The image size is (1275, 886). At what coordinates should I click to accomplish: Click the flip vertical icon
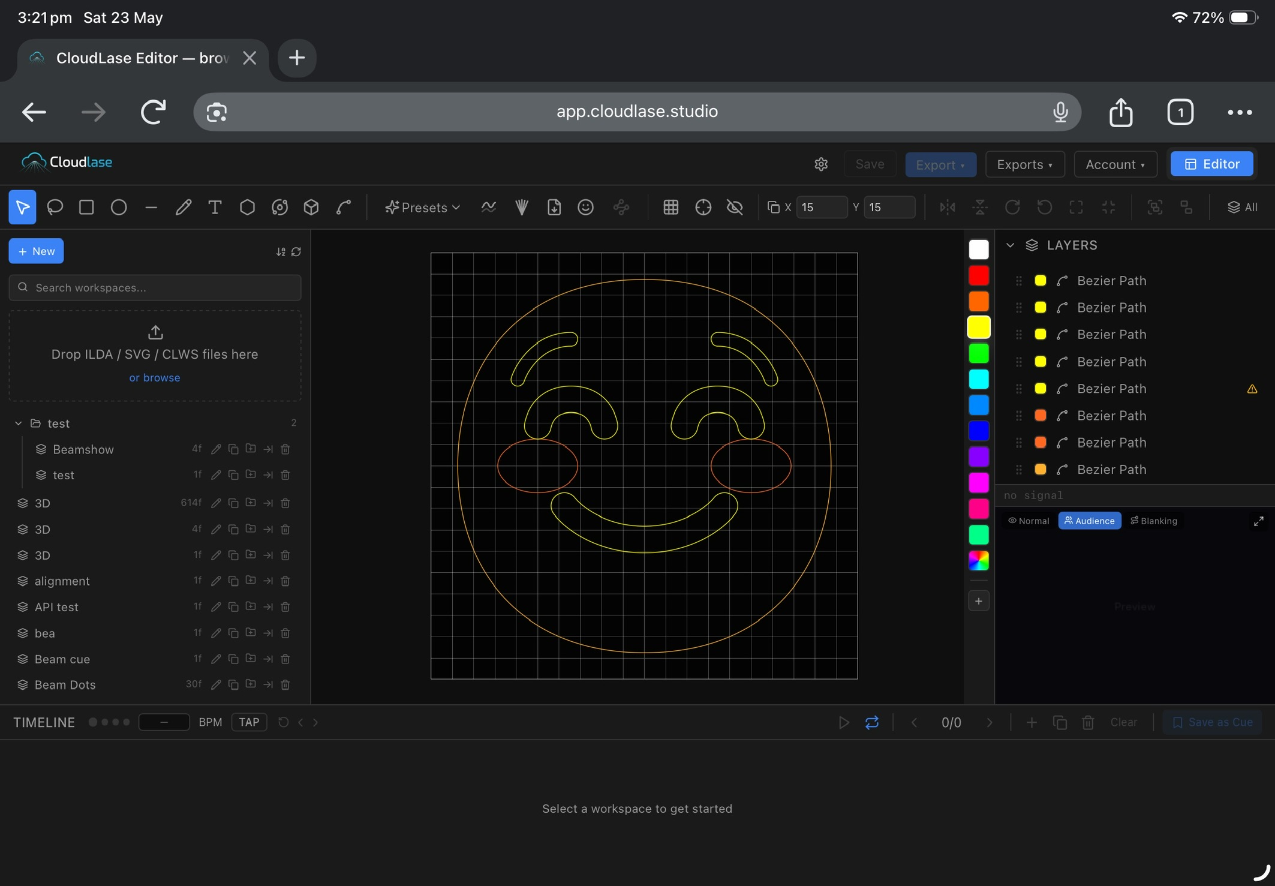point(980,208)
